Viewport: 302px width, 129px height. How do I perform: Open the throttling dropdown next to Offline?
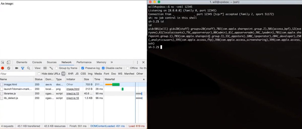coord(143,68)
